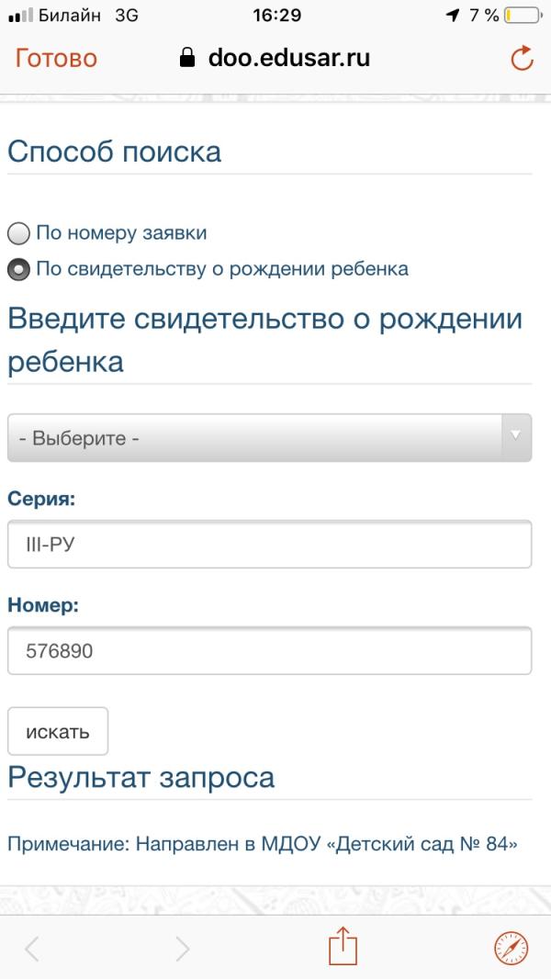The width and height of the screenshot is (551, 979).
Task: Tap the clock in the status bar
Action: click(275, 16)
